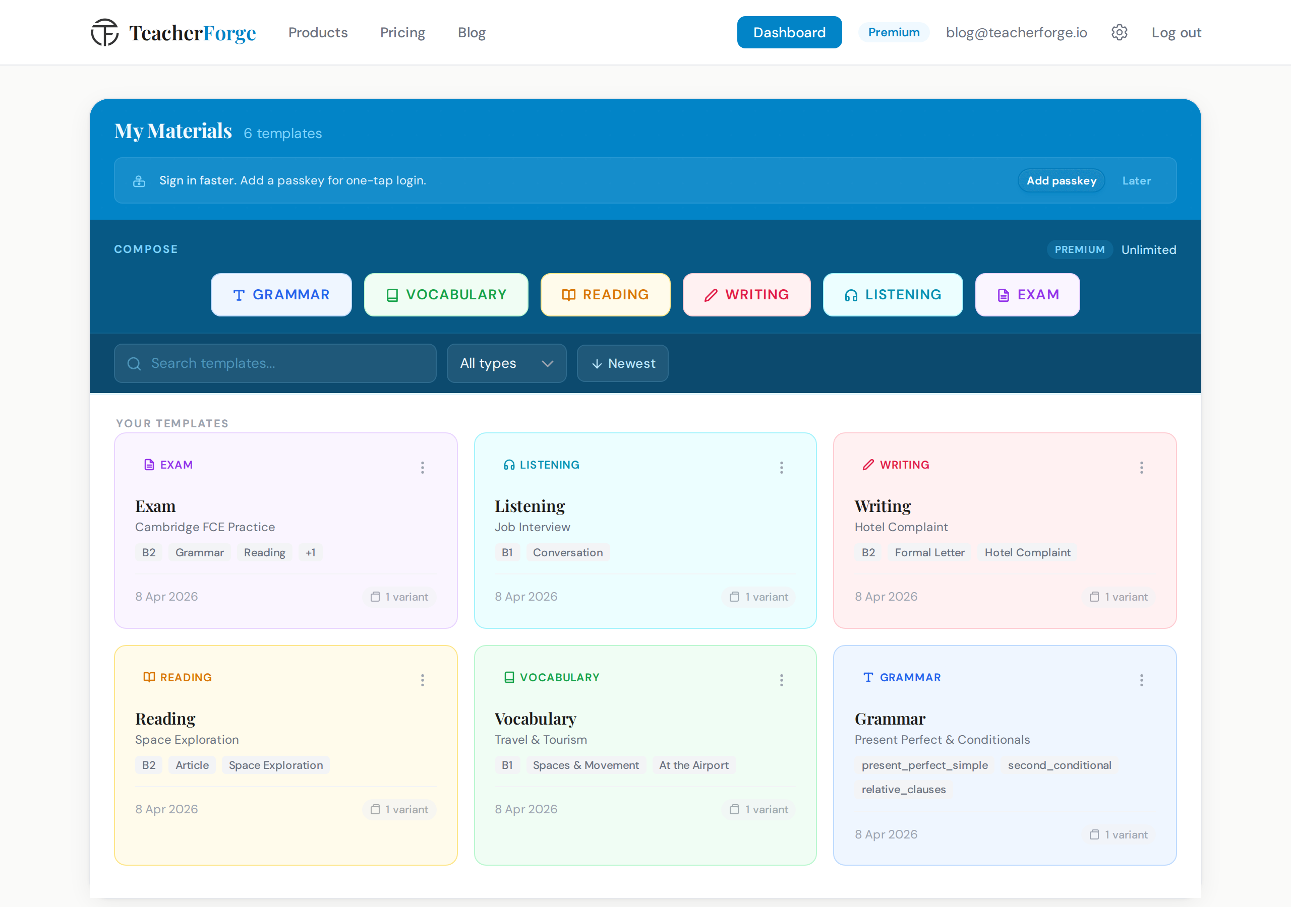Open options menu on the Writing card
The height and width of the screenshot is (907, 1291).
(1141, 467)
